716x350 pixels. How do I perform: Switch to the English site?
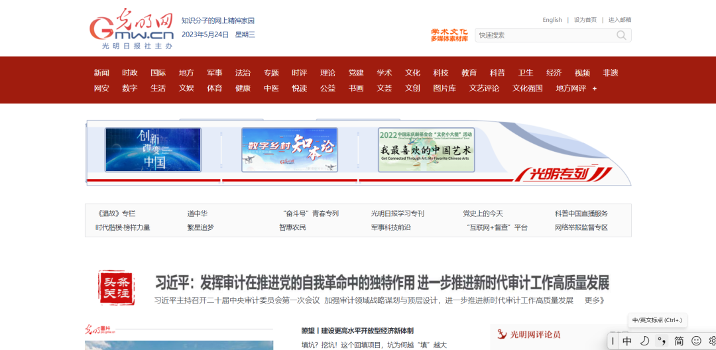point(552,20)
